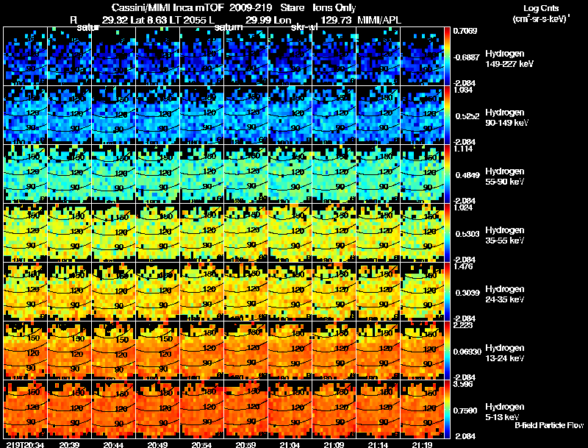Click the 0.7069 color scale maximum value

(465, 31)
